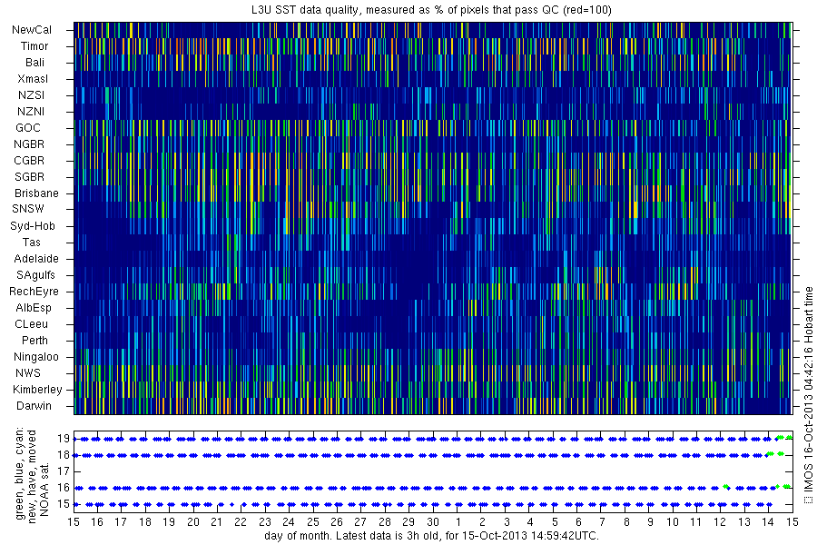The height and width of the screenshot is (545, 817).
Task: Select the CLeeu region label
Action: coord(31,324)
